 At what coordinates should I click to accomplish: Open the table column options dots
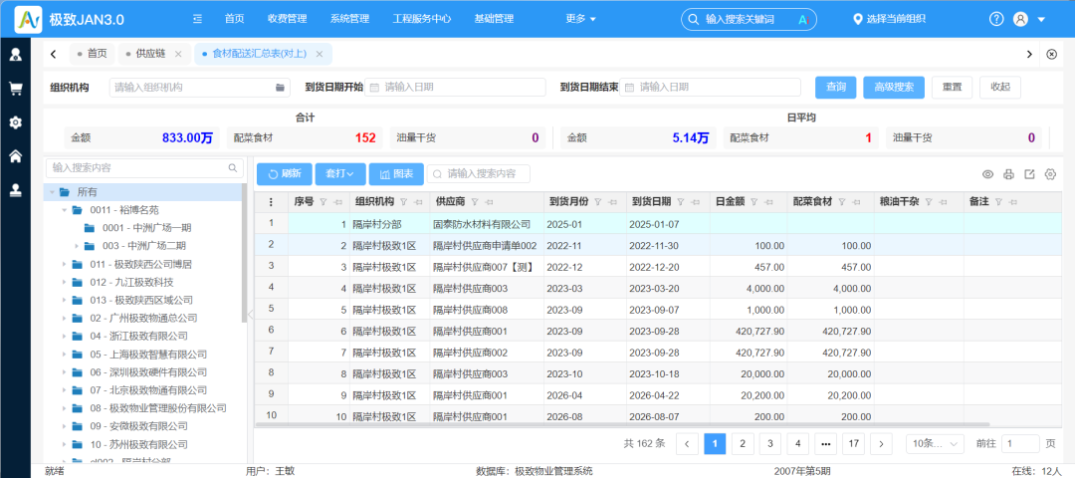[x=271, y=202]
